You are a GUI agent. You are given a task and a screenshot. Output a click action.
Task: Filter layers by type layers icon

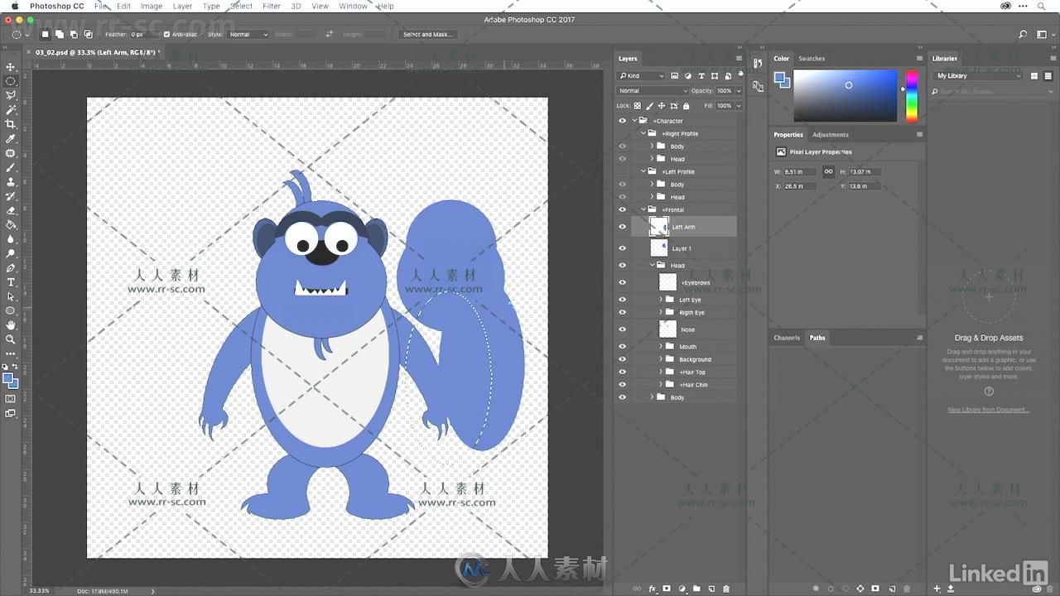pos(701,75)
